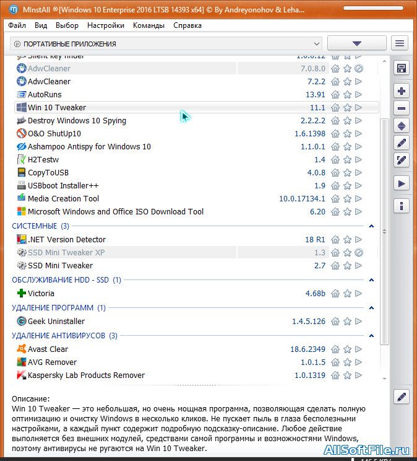This screenshot has width=417, height=461.
Task: Click the star icon for Media Creation Tool
Action: pyautogui.click(x=347, y=199)
